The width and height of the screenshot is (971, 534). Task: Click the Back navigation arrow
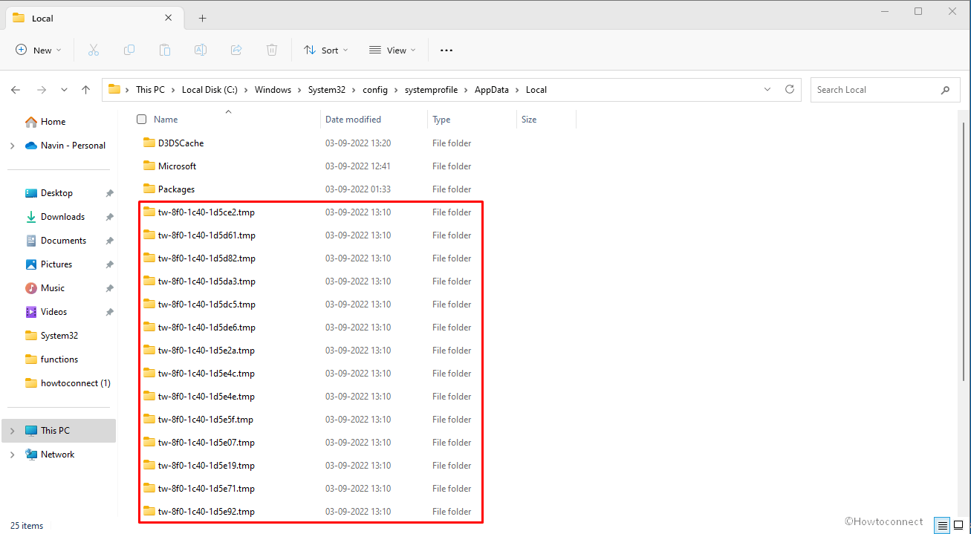coord(16,89)
